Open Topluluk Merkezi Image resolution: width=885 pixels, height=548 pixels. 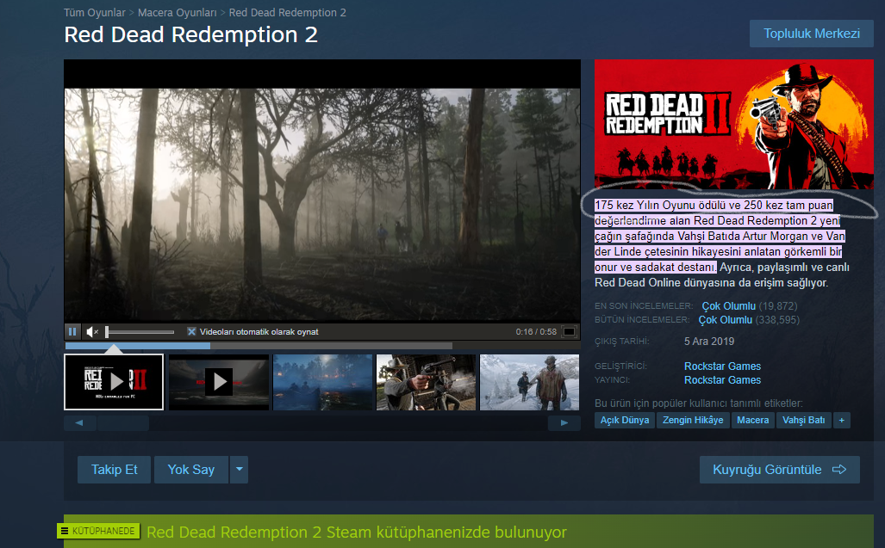pos(811,34)
